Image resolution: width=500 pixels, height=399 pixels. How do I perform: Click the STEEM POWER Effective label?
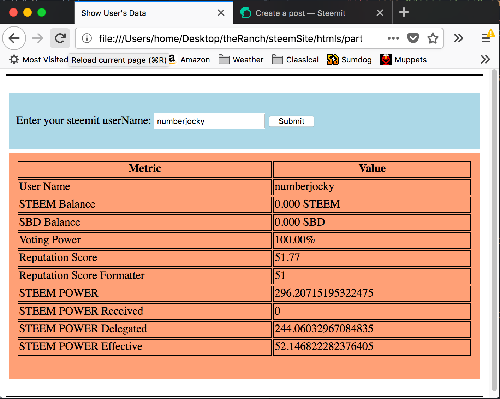pos(81,346)
